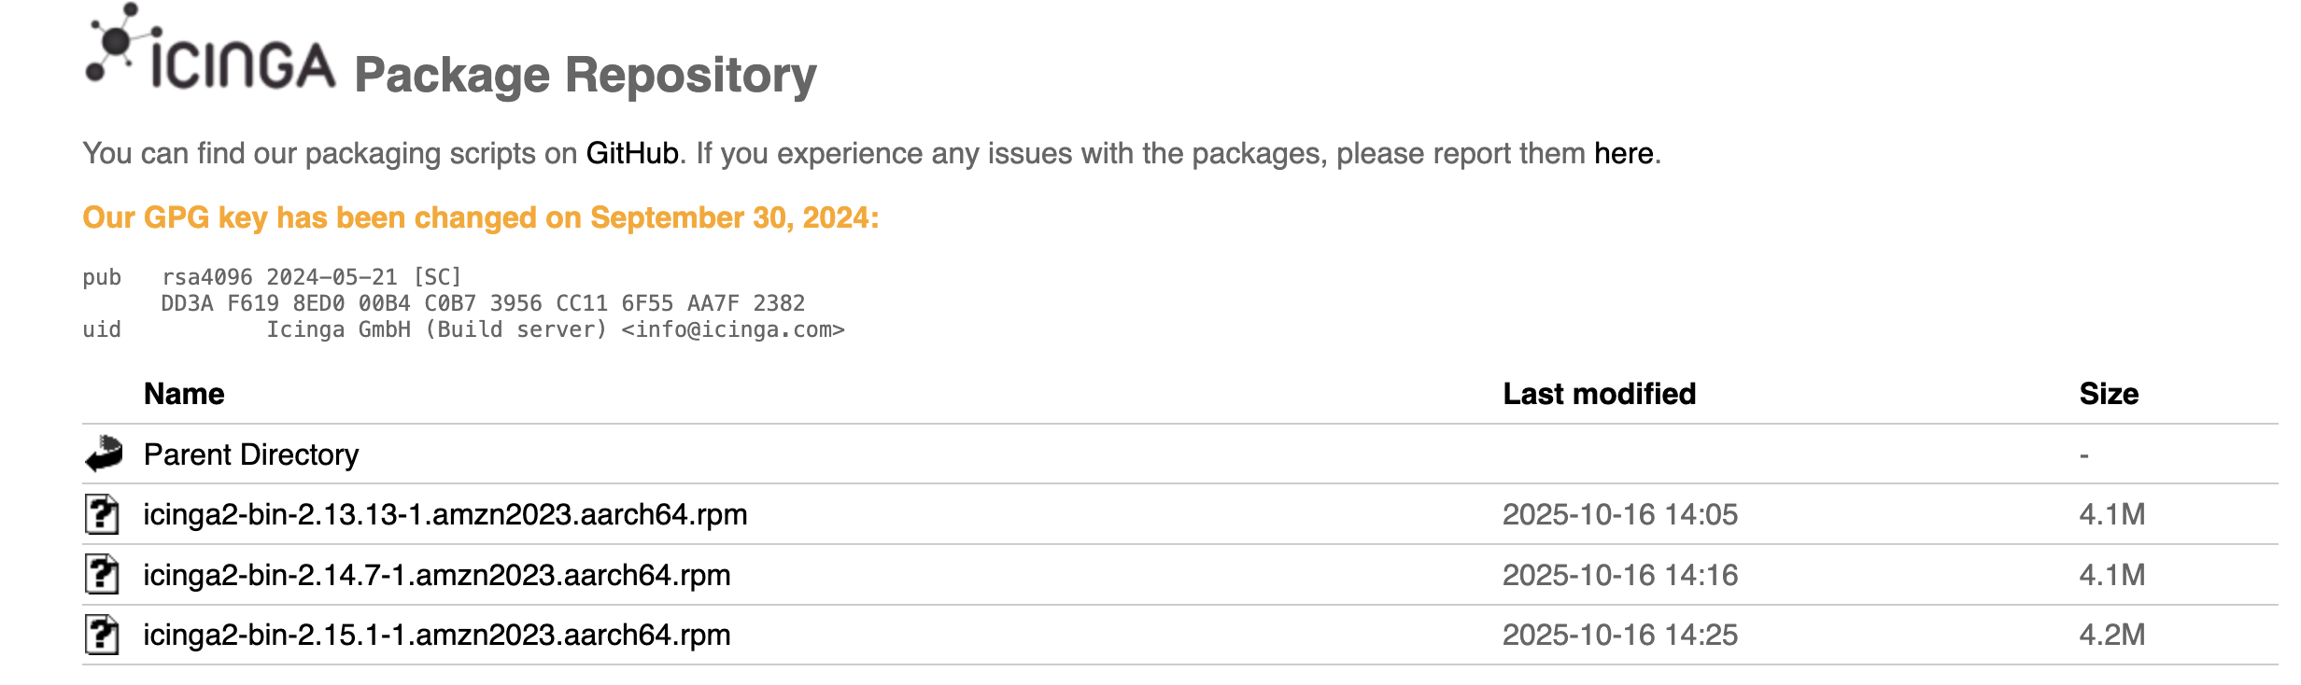Click the 4.2M size value
The width and height of the screenshot is (2301, 685).
[2111, 636]
